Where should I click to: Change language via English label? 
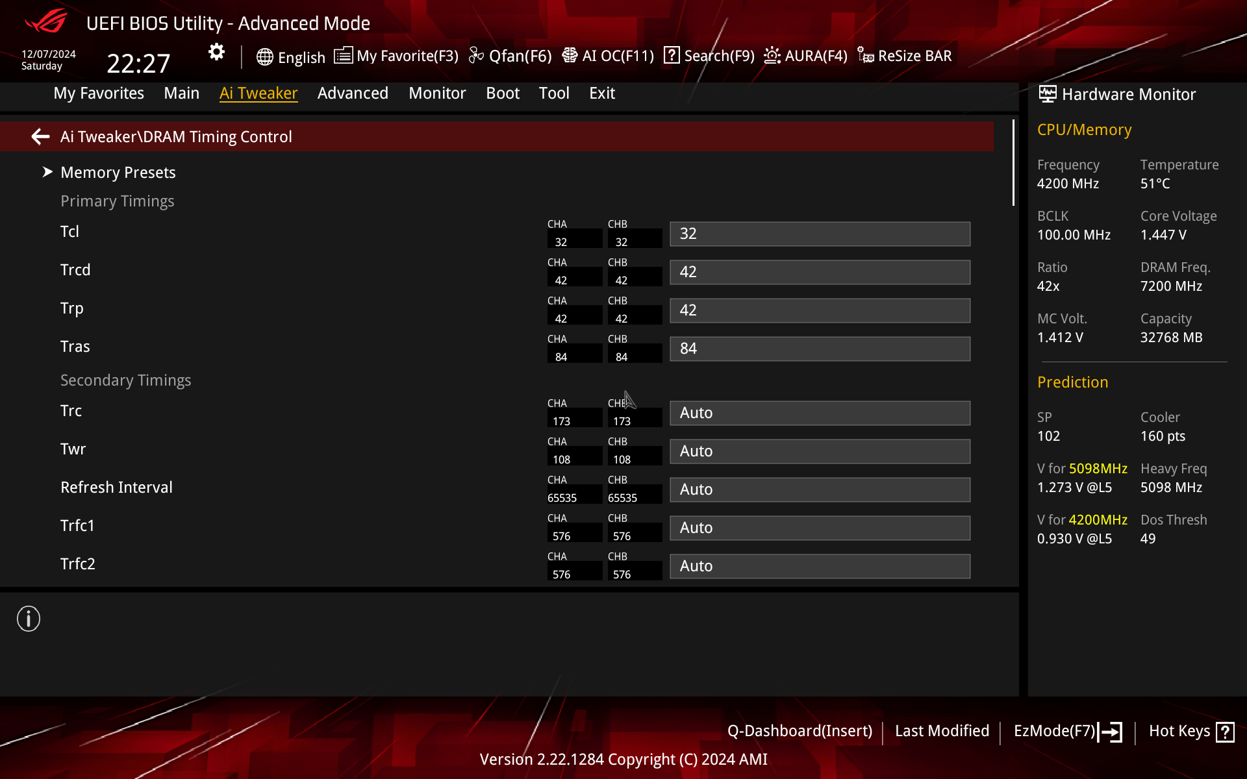pos(301,57)
